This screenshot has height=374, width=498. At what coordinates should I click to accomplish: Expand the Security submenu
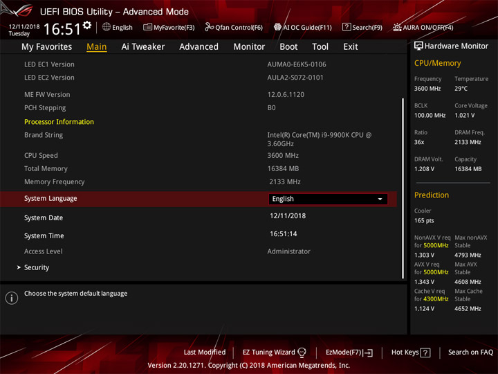37,267
